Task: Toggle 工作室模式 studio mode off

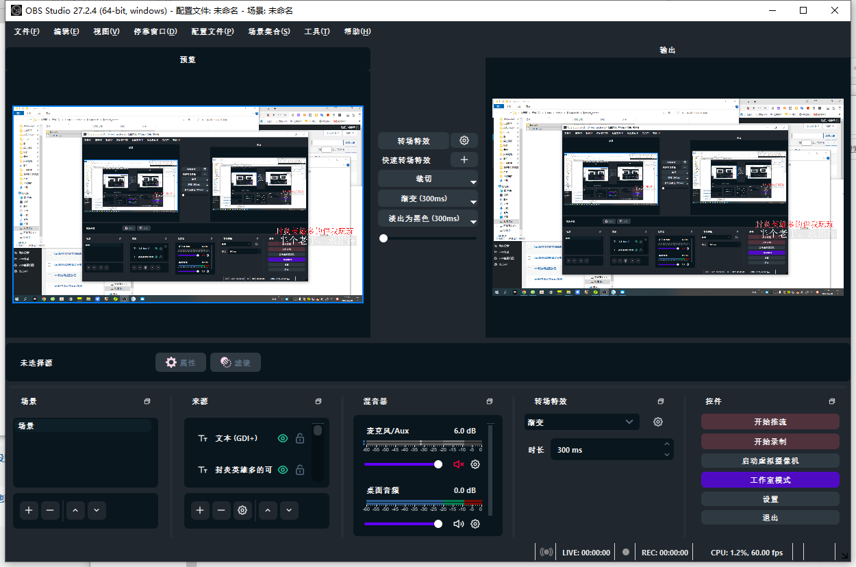Action: pyautogui.click(x=770, y=480)
